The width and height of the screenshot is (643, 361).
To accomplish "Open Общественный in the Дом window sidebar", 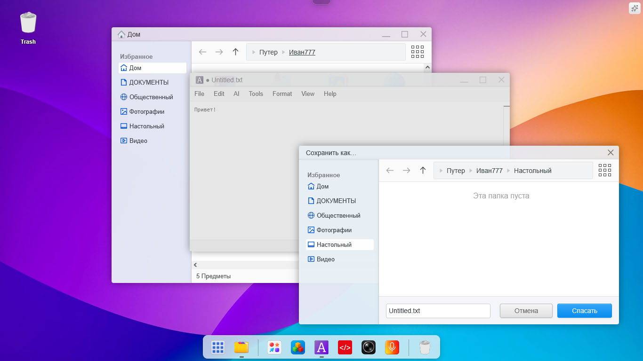I will (x=153, y=97).
